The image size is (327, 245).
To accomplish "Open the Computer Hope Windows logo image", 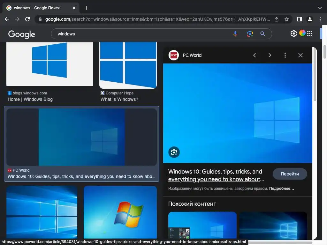I will 128,65.
